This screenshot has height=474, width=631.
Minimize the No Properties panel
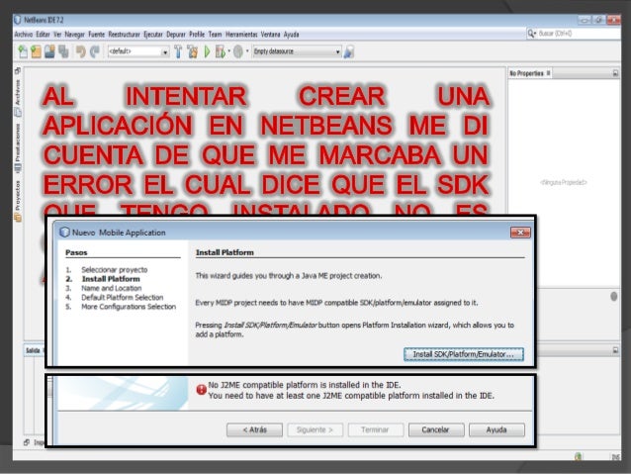tap(615, 73)
